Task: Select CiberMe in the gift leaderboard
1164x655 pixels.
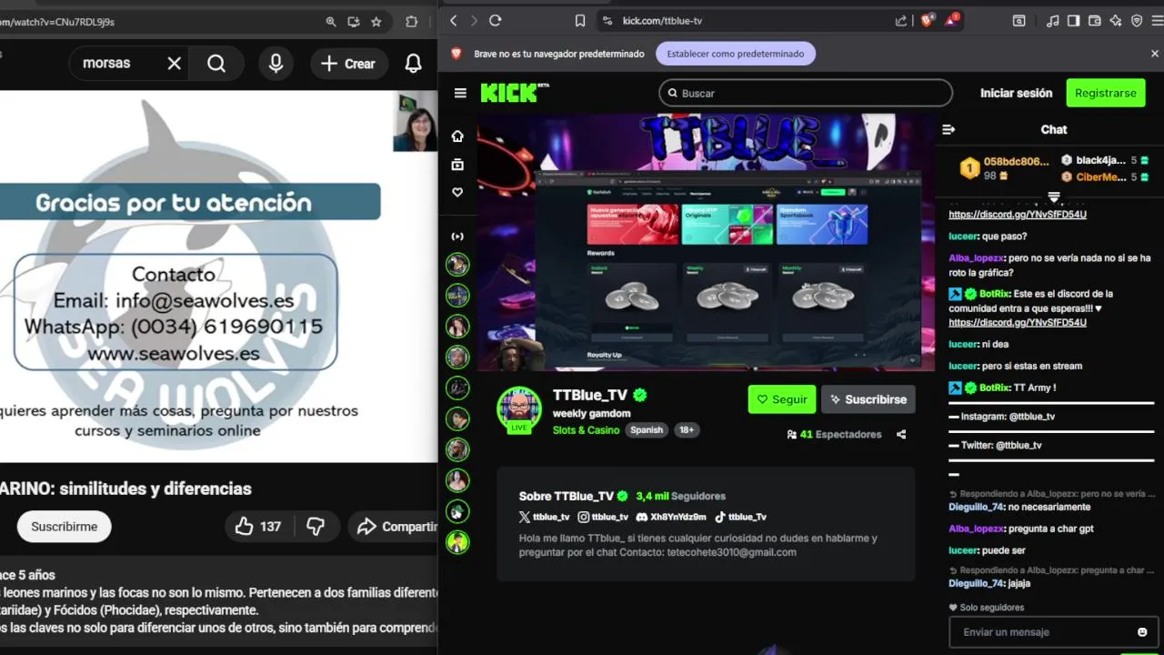Action: [1101, 177]
